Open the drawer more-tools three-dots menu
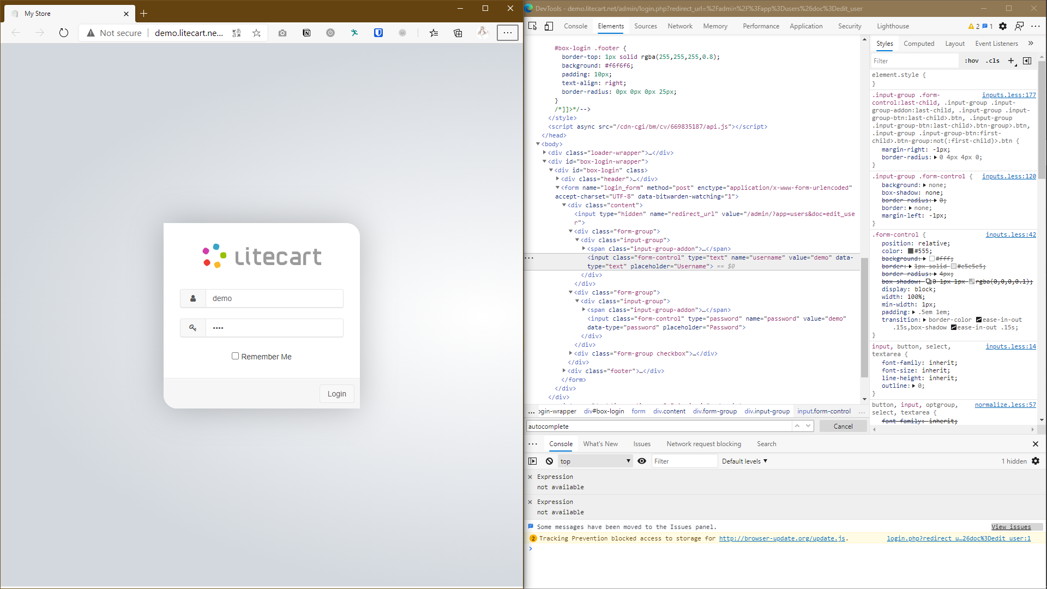This screenshot has height=589, width=1047. pyautogui.click(x=533, y=444)
